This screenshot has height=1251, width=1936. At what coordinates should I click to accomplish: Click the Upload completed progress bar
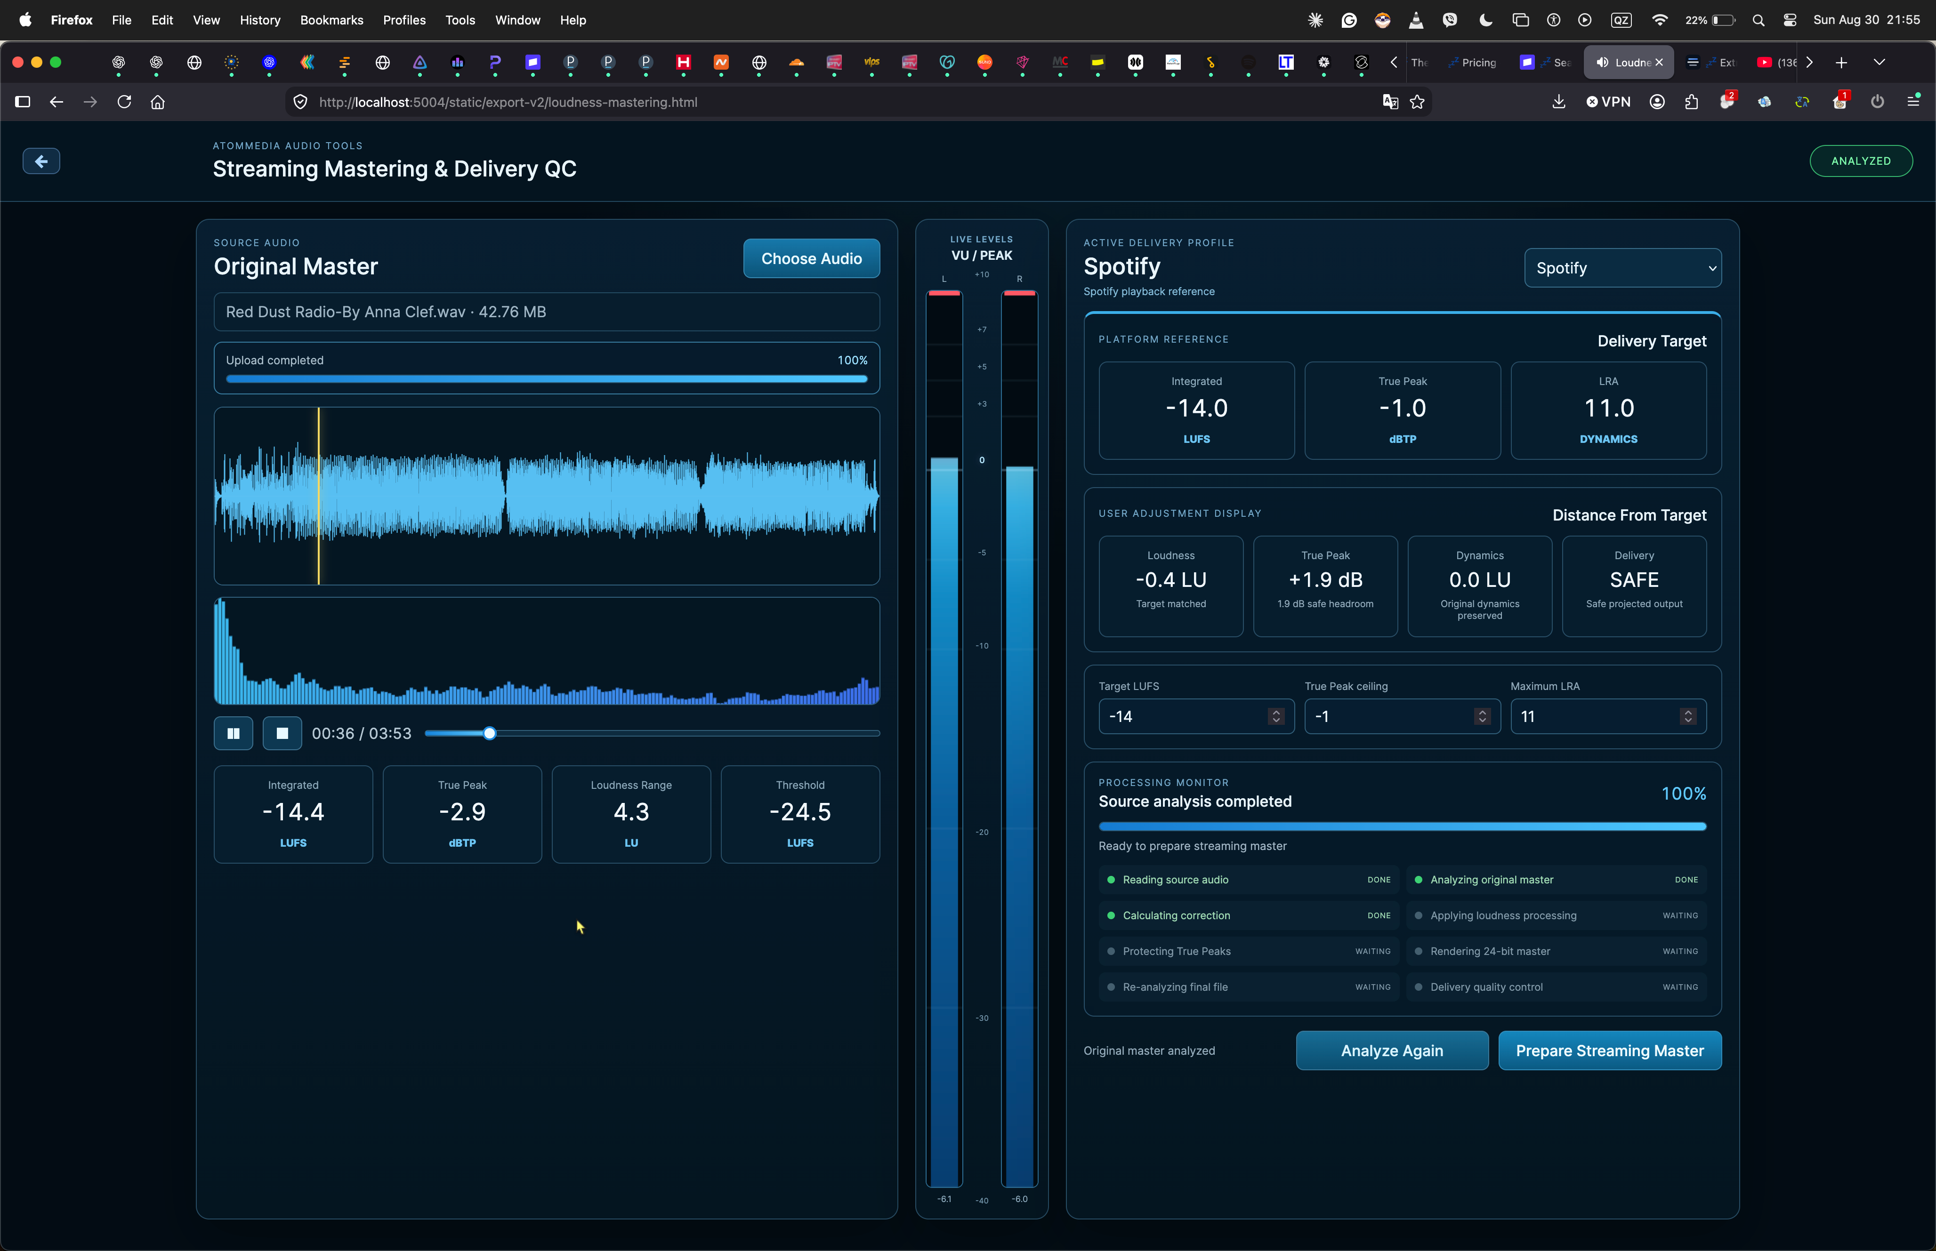(x=546, y=378)
